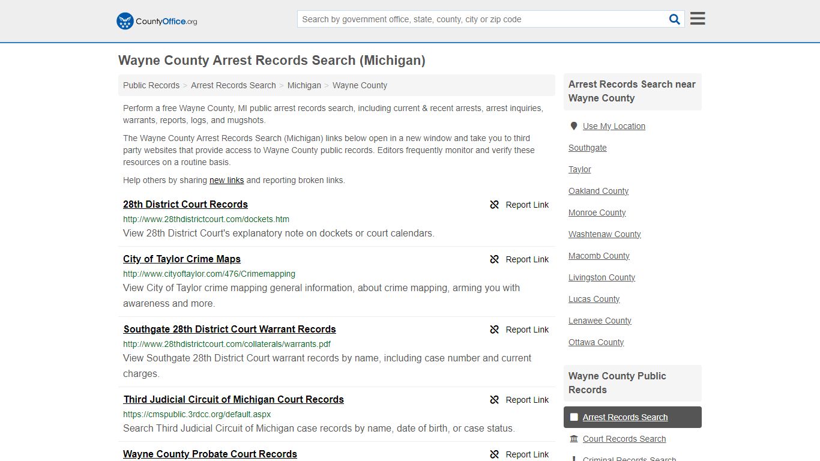Viewport: 820px width, 461px height.
Task: Click the location pin icon
Action: pyautogui.click(x=574, y=126)
